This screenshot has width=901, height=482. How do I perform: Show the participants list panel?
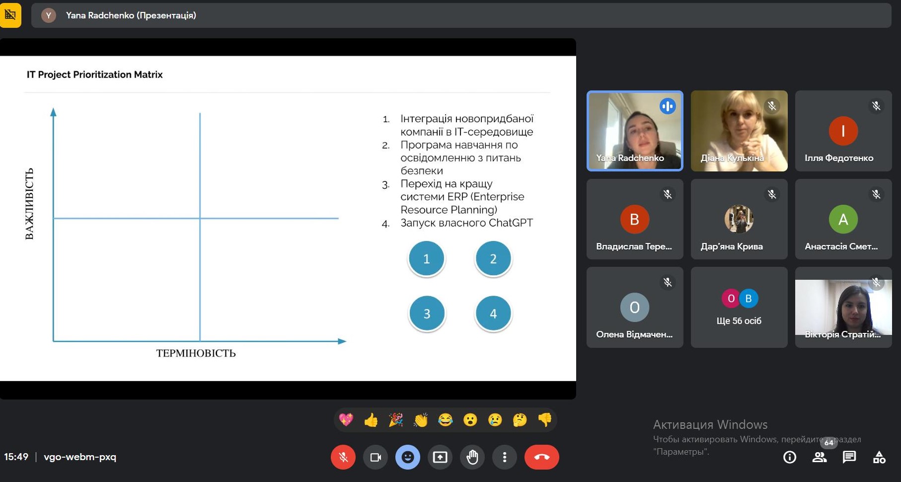click(x=820, y=457)
